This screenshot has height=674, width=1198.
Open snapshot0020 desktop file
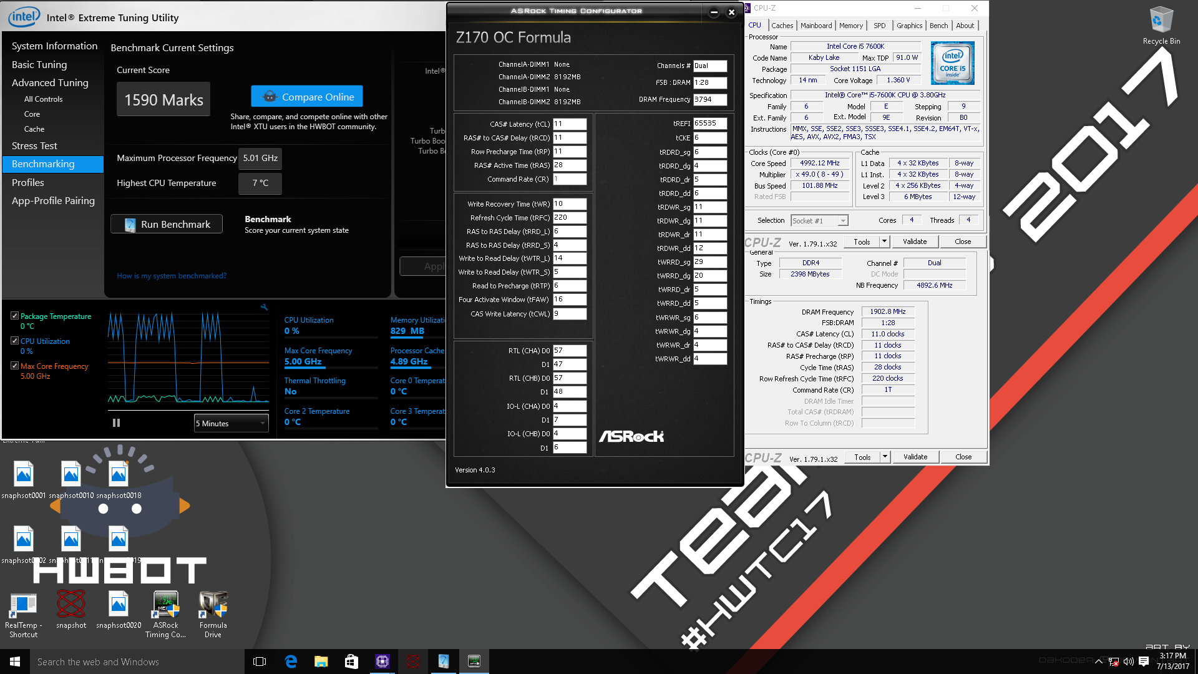click(119, 610)
